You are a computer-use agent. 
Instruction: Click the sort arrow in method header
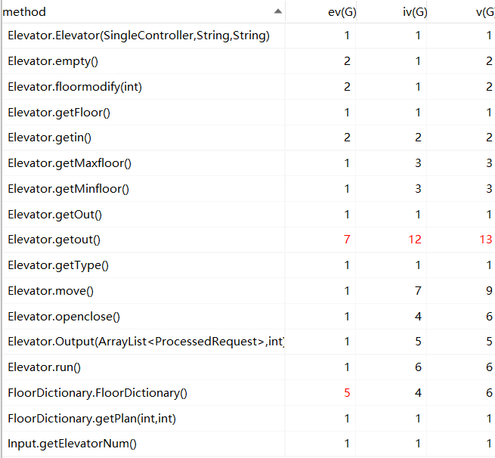(278, 11)
